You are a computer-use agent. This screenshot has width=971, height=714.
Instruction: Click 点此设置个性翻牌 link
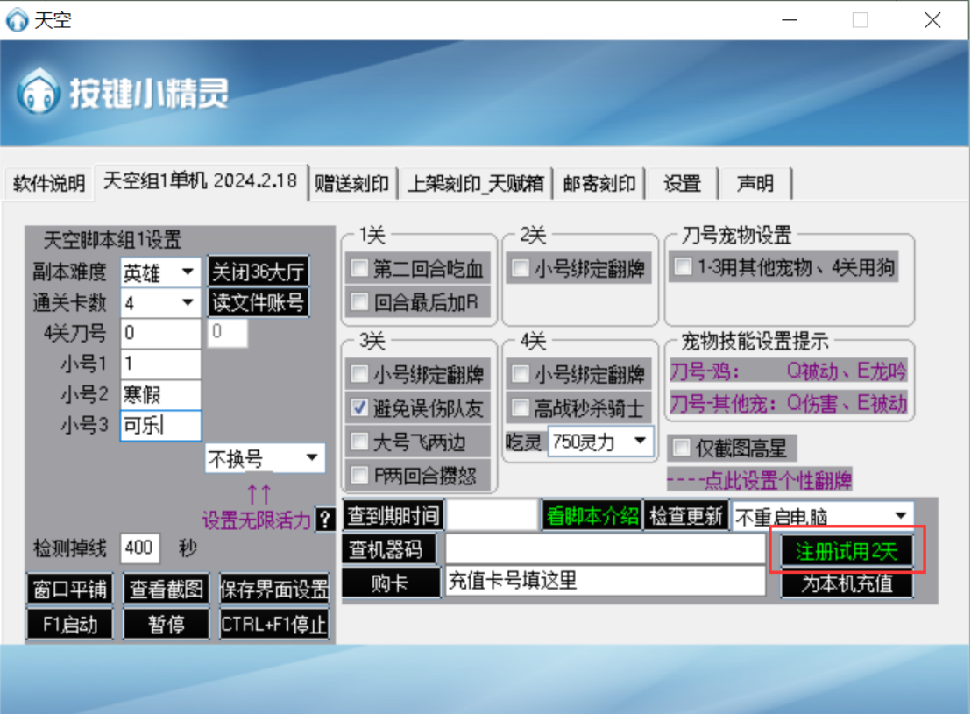[759, 481]
